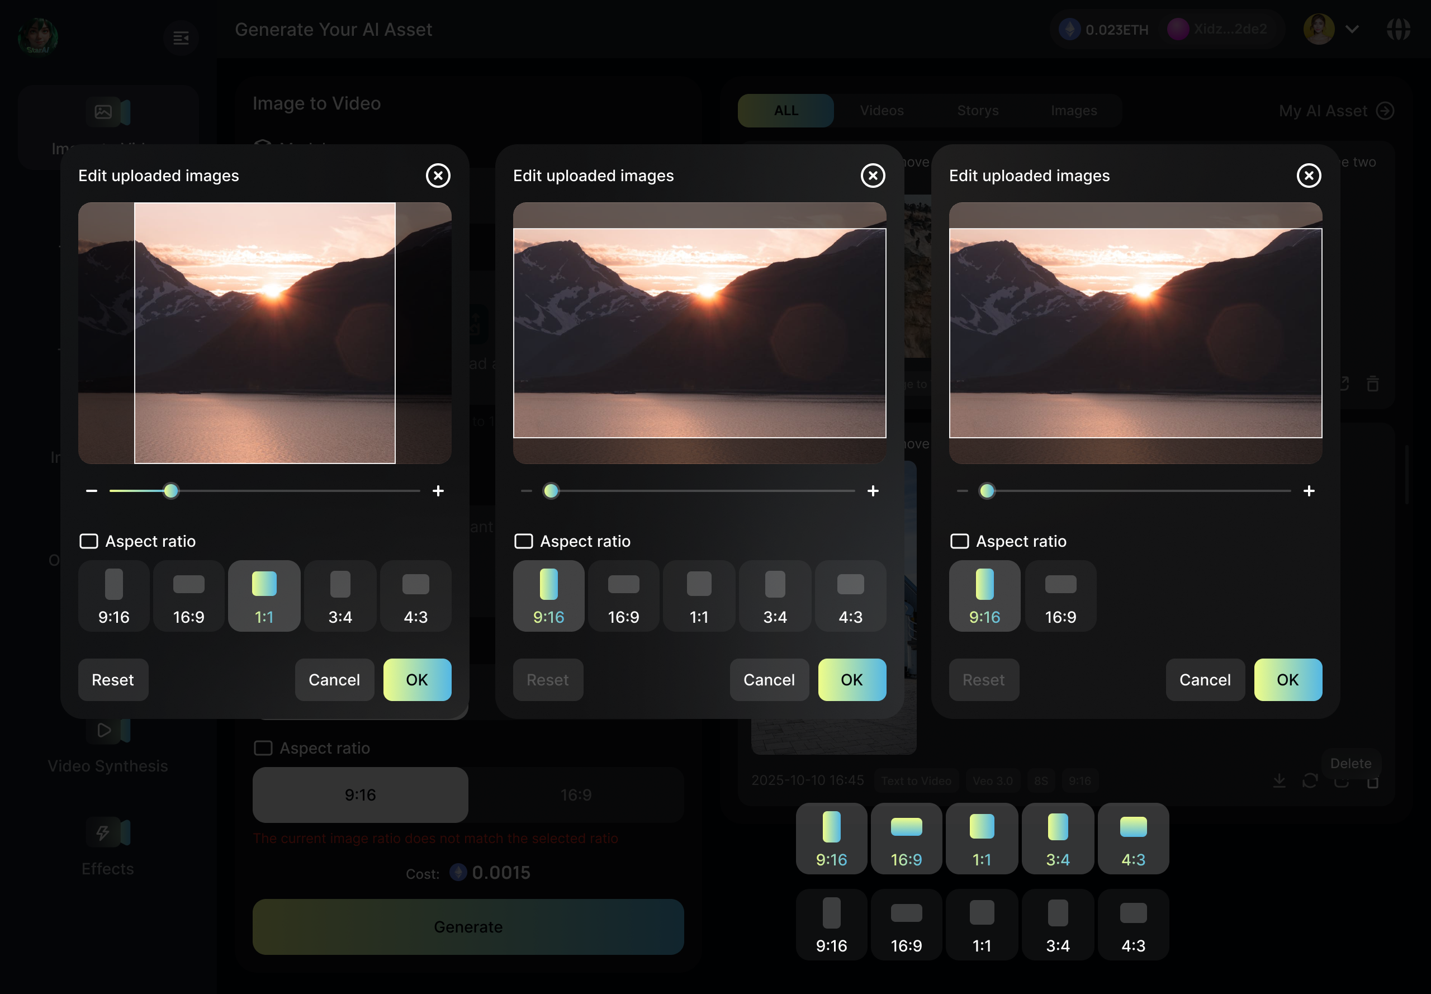Click the sidebar collapse menu icon
Screen dimensions: 1431x994
coord(181,38)
